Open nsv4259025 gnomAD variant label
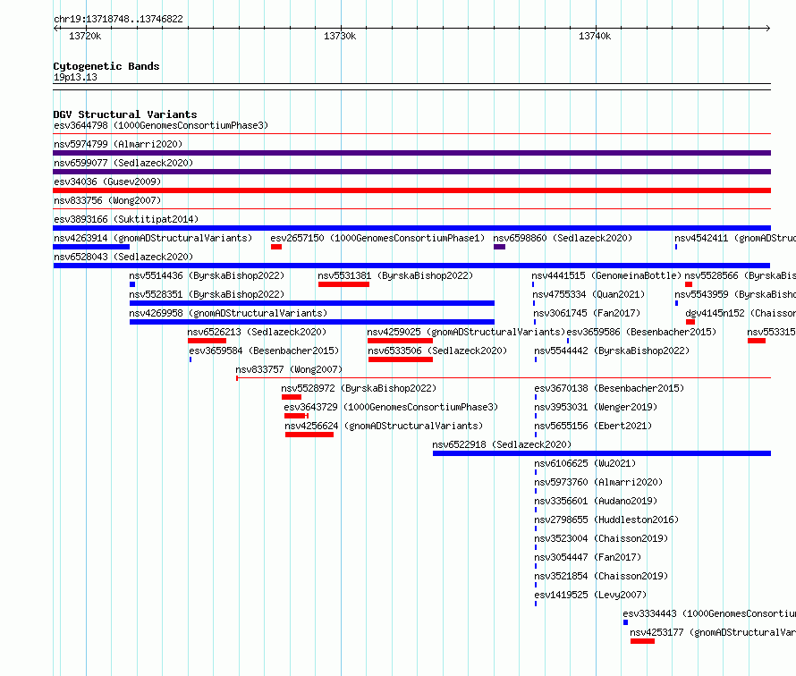Screen dimensions: 796x676 point(466,332)
